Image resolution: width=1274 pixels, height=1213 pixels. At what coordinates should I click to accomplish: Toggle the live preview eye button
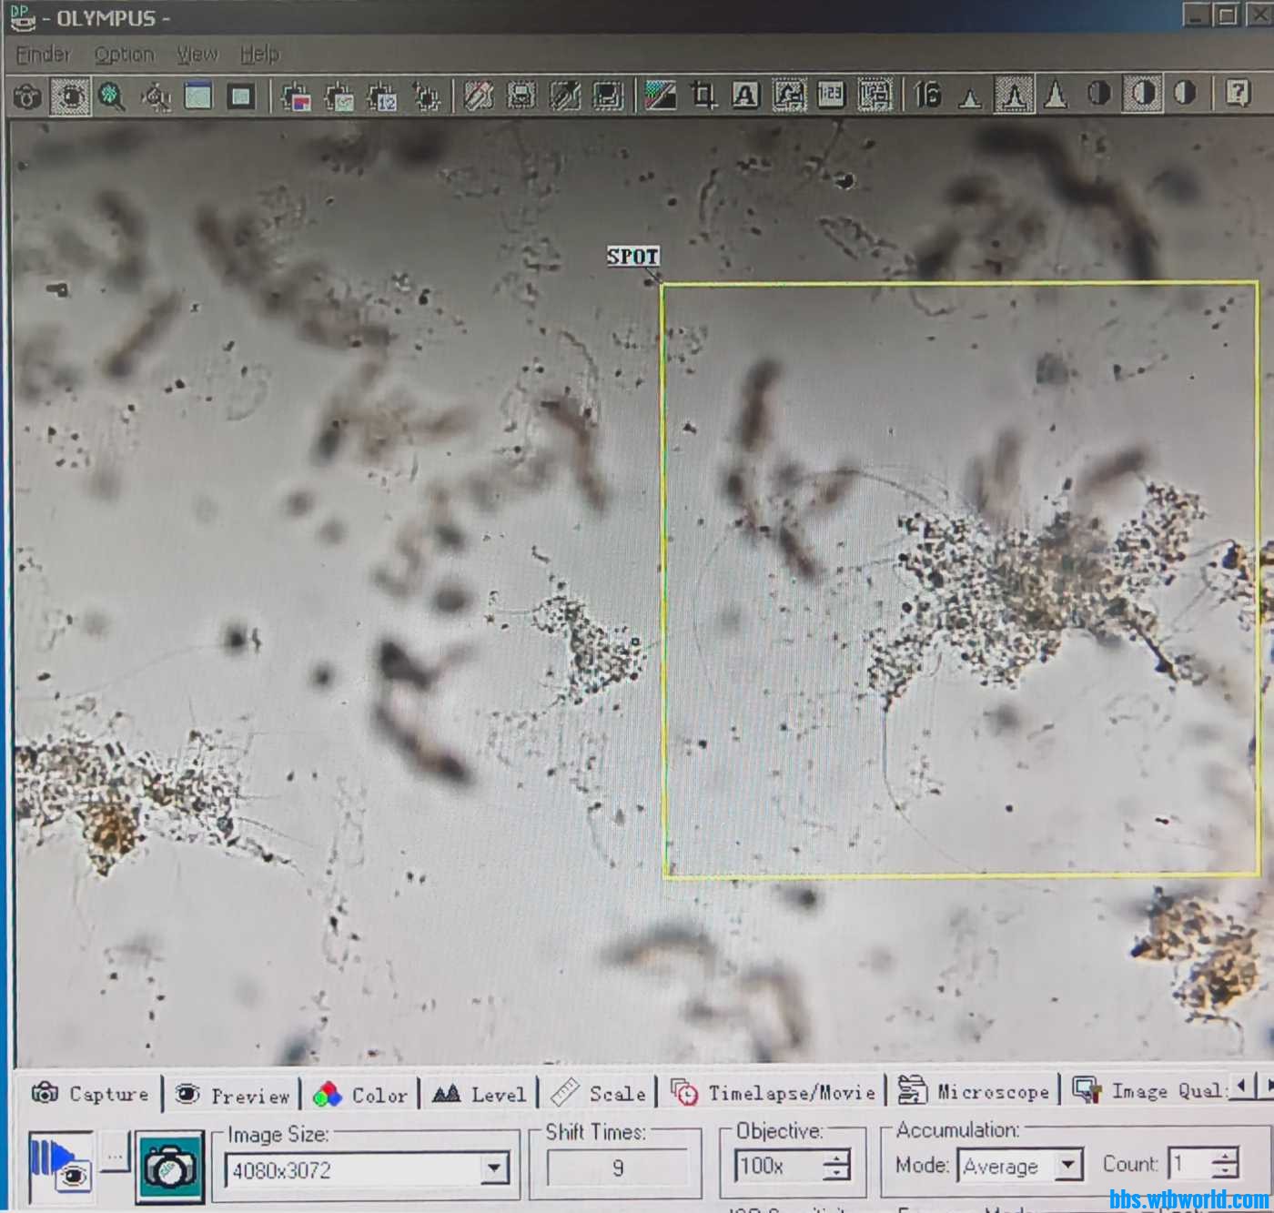click(x=60, y=1167)
